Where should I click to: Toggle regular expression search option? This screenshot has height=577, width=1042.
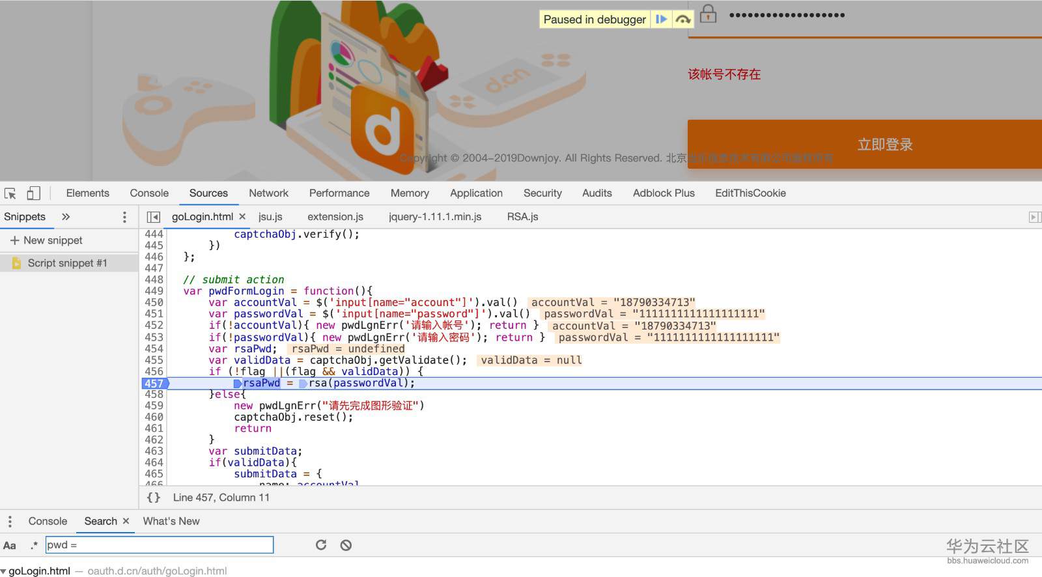tap(34, 545)
